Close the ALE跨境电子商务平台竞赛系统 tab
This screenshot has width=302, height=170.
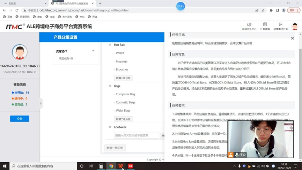pyautogui.click(x=93, y=3)
